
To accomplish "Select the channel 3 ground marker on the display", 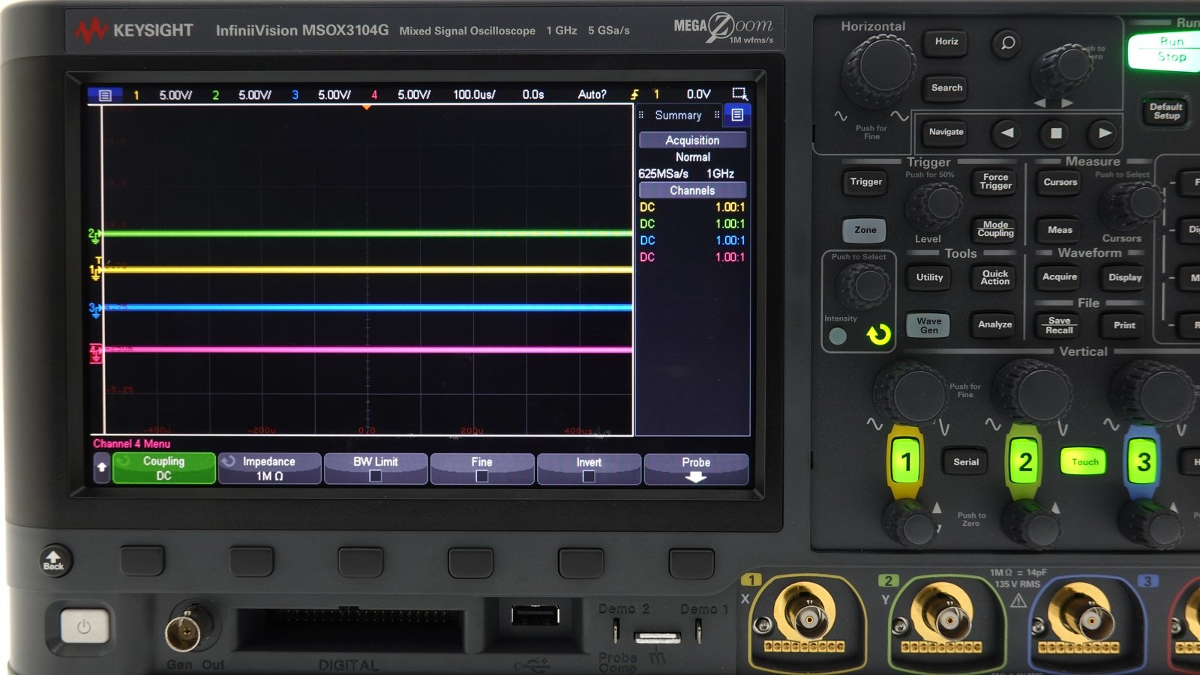I will 94,309.
